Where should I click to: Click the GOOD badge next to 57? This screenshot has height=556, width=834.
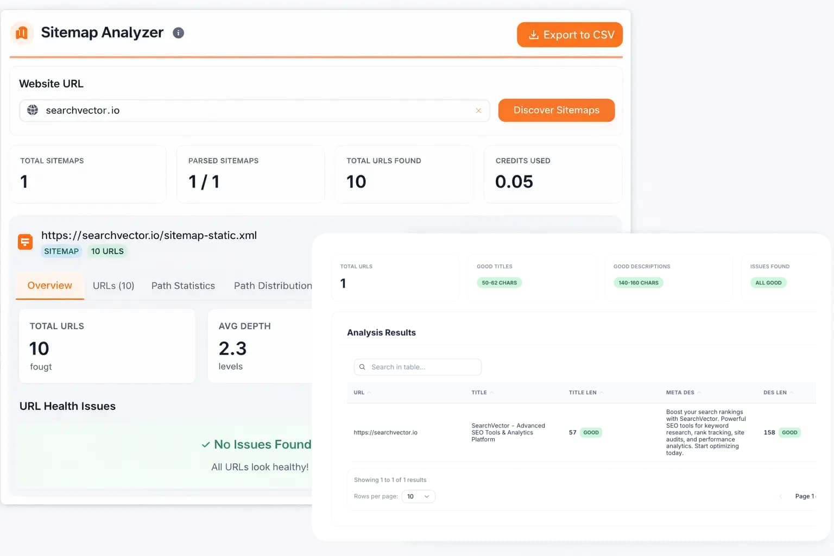tap(591, 432)
